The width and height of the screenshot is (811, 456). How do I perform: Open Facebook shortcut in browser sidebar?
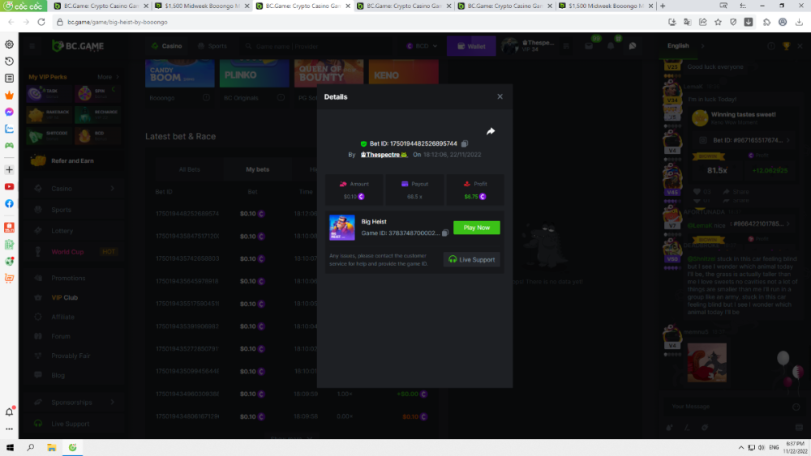(9, 203)
